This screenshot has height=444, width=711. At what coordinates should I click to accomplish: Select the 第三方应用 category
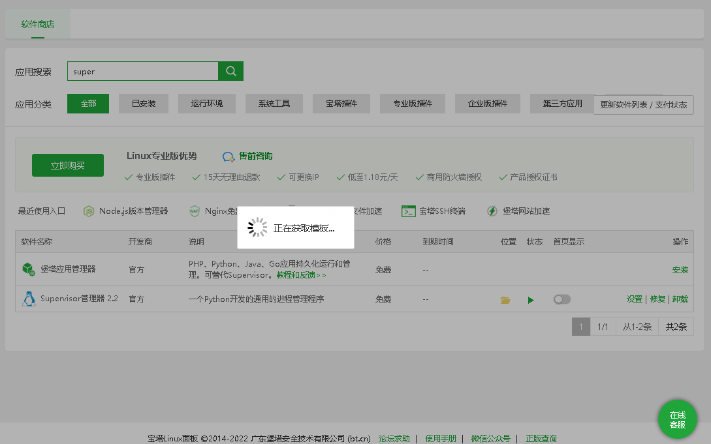562,104
